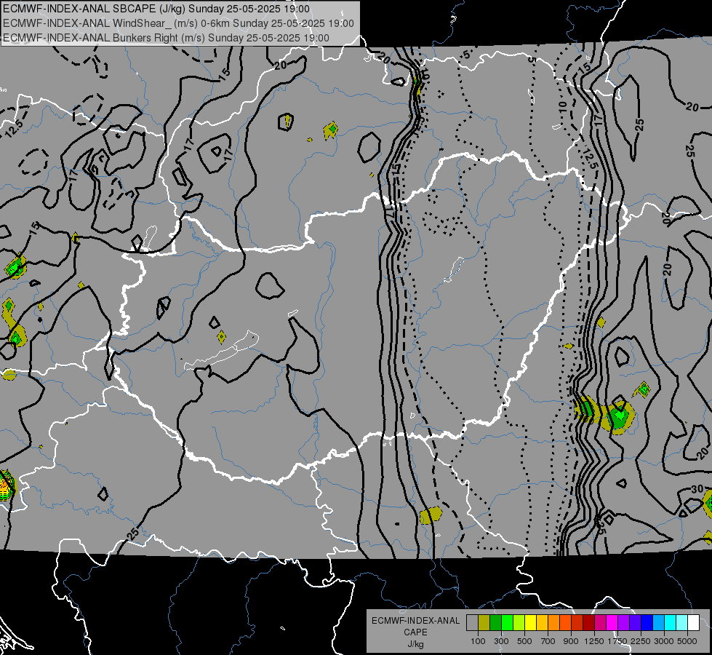Click the 700 legend value

pyautogui.click(x=548, y=641)
